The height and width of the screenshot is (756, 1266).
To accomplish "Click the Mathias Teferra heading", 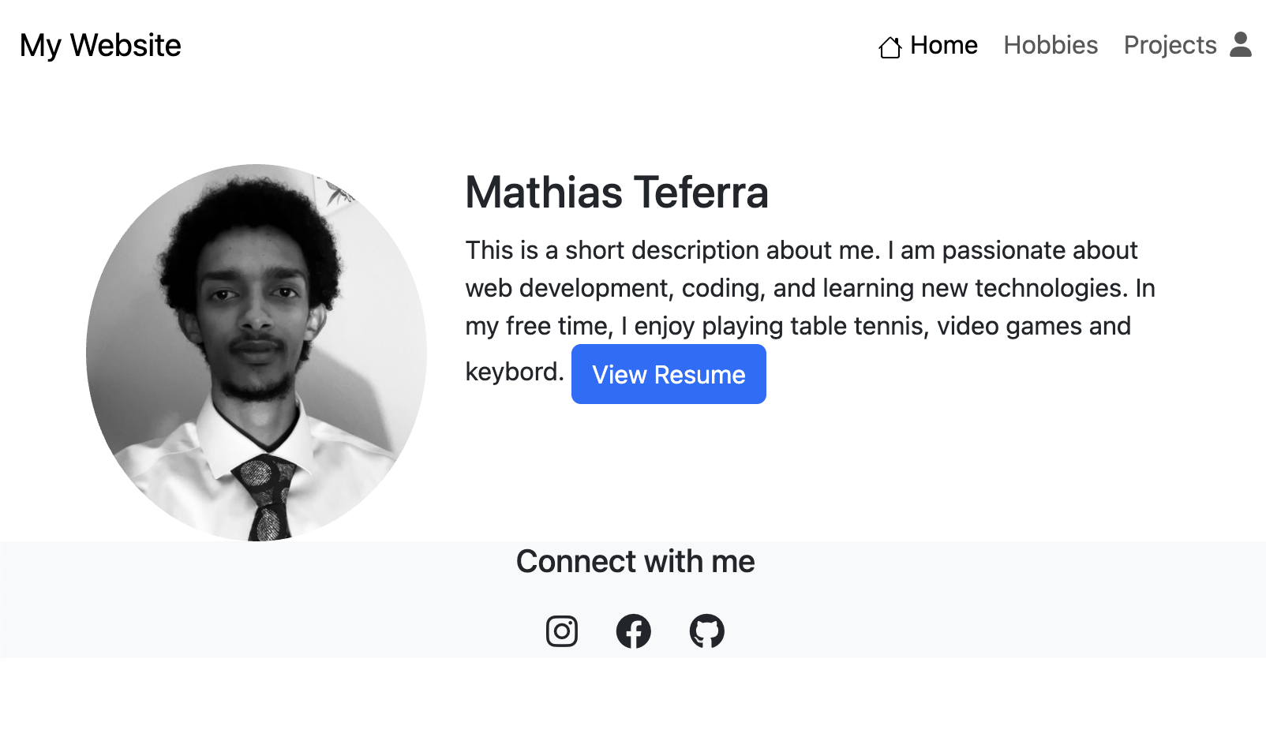I will click(x=616, y=193).
